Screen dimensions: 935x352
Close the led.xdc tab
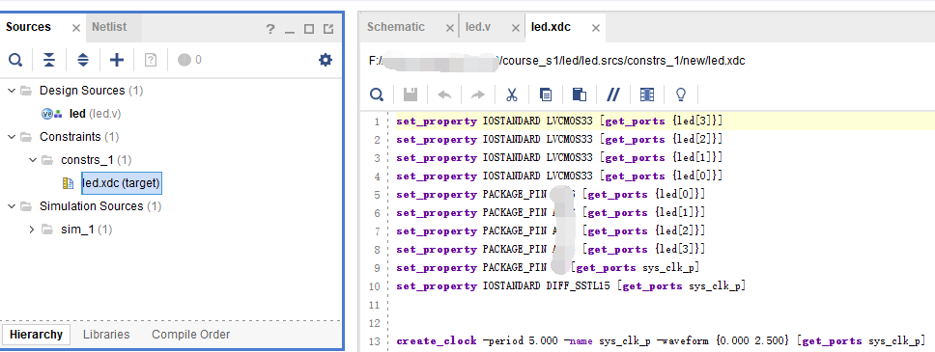[x=596, y=28]
